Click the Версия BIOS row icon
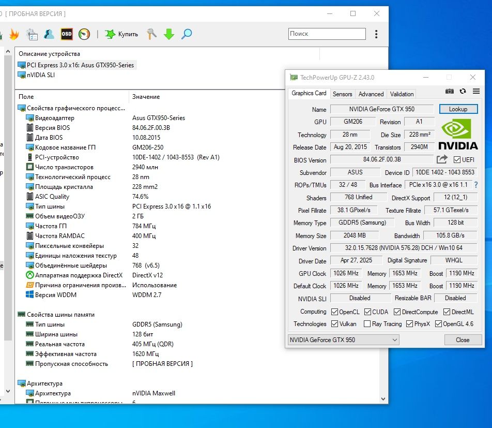The height and width of the screenshot is (428, 492). (x=29, y=128)
